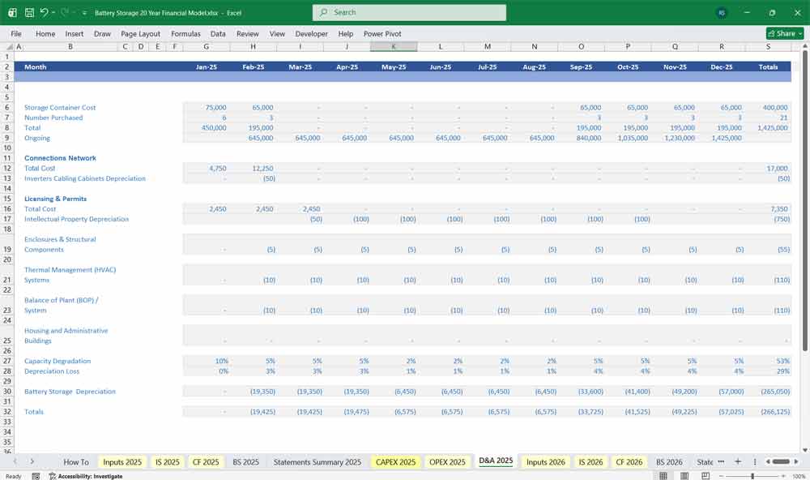Click the next sheet navigation arrow
The width and height of the screenshot is (810, 480).
click(x=32, y=461)
